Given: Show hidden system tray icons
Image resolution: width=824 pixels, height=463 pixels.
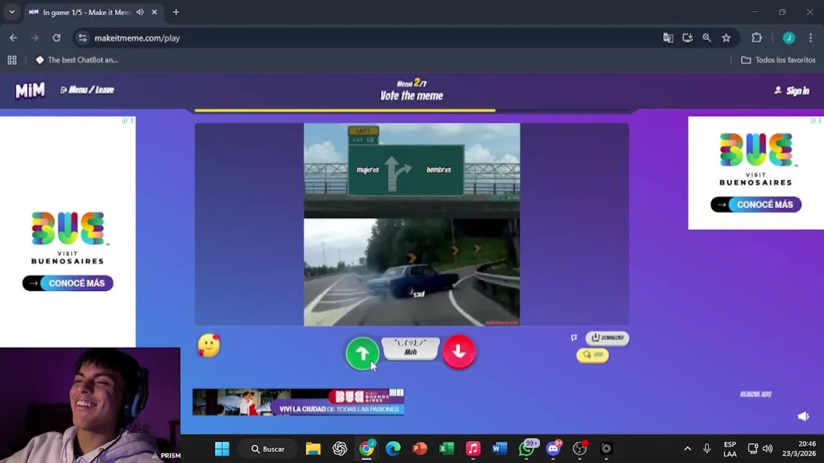Looking at the screenshot, I should tap(688, 449).
